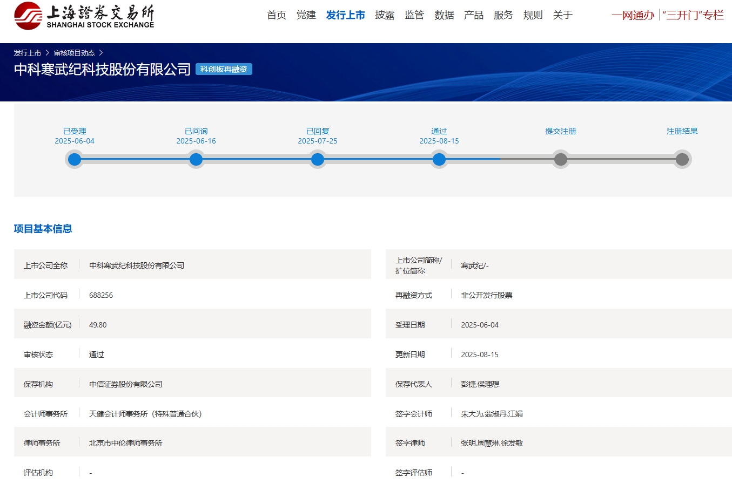Image resolution: width=732 pixels, height=491 pixels.
Task: Click company full name 中科寒武纪科技股份有限公司 in table
Action: 137,265
